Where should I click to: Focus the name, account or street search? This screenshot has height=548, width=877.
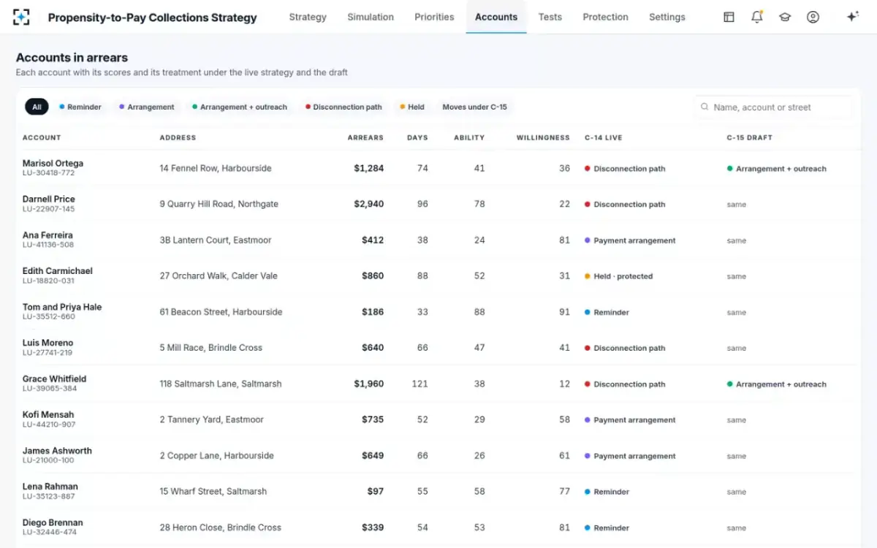tap(772, 107)
